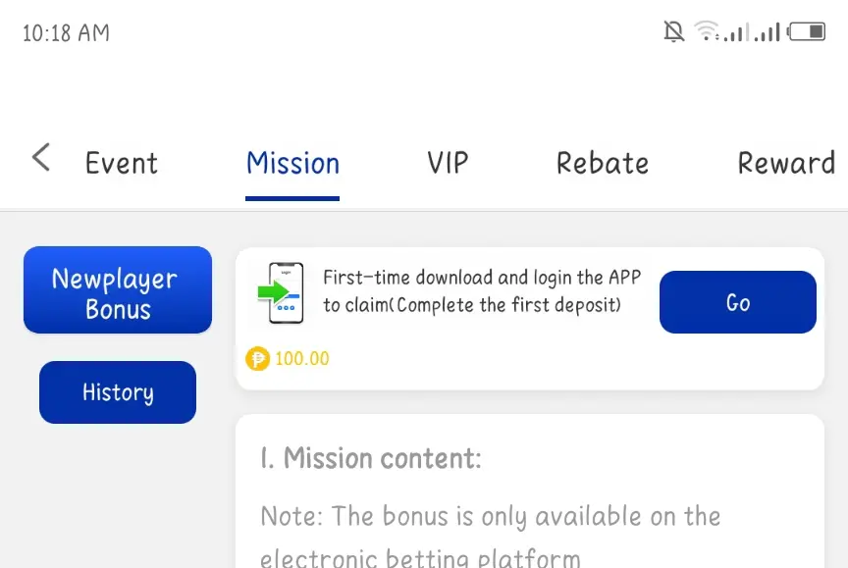Tap the second cellular signal bars icon

pyautogui.click(x=768, y=32)
